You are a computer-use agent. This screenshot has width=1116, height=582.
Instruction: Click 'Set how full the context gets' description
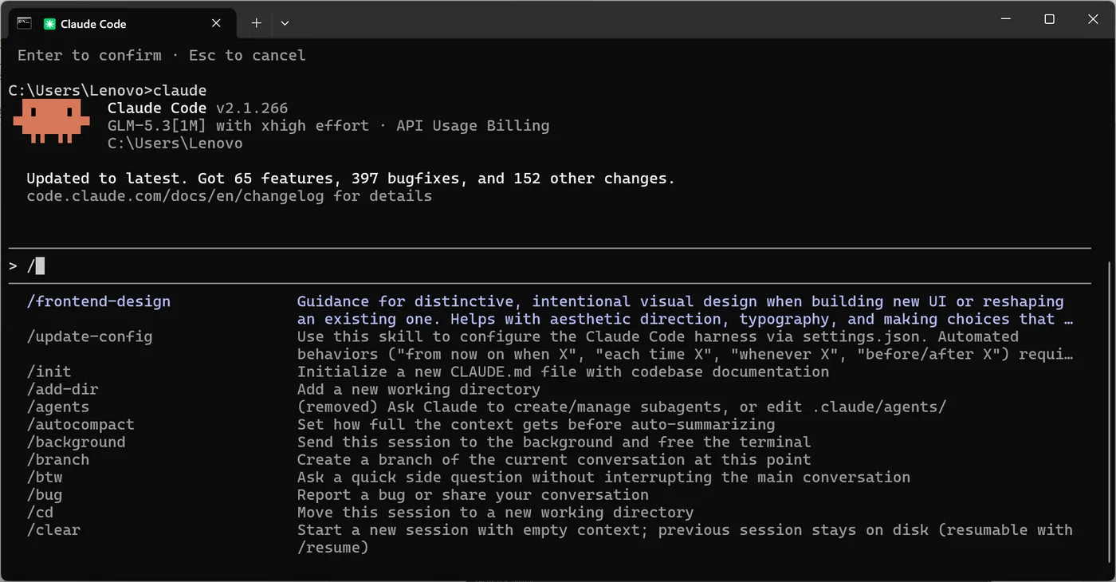point(536,424)
